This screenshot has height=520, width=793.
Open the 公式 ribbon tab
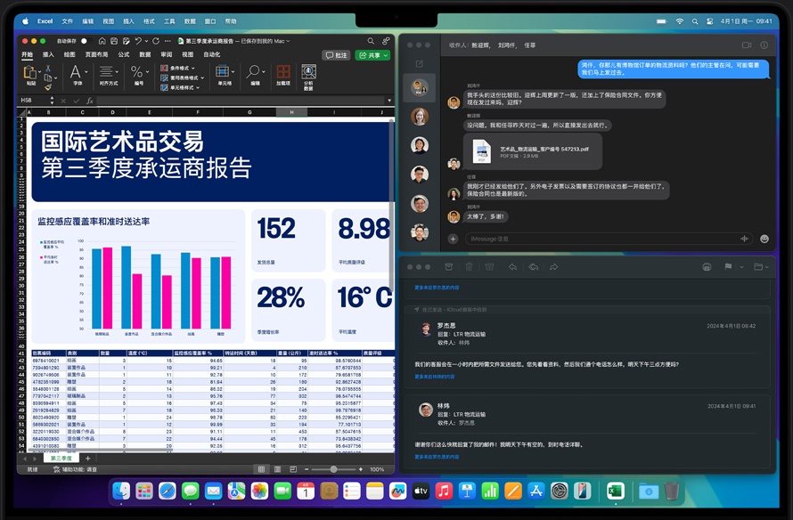pos(124,54)
